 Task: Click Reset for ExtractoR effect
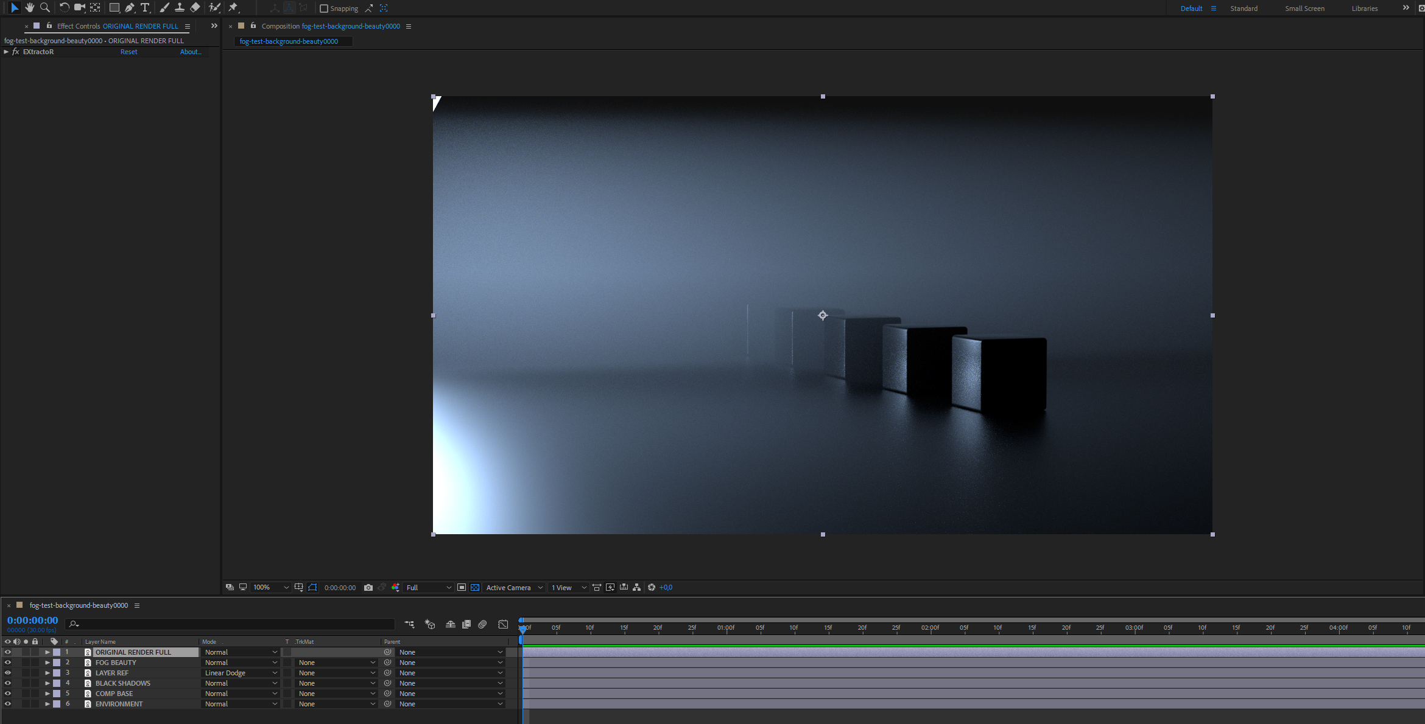click(x=128, y=52)
